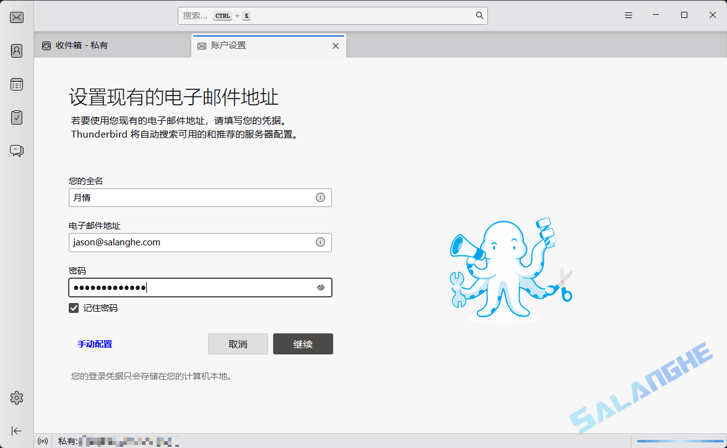Open Thunderbird Settings with the gear icon
This screenshot has width=727, height=448.
point(17,398)
